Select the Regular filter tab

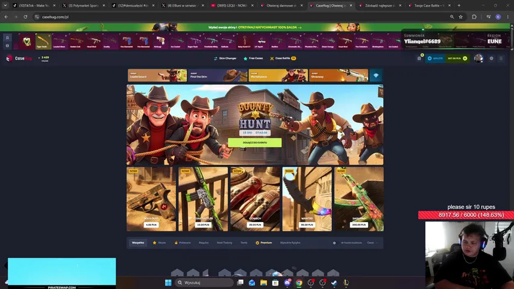[204, 243]
